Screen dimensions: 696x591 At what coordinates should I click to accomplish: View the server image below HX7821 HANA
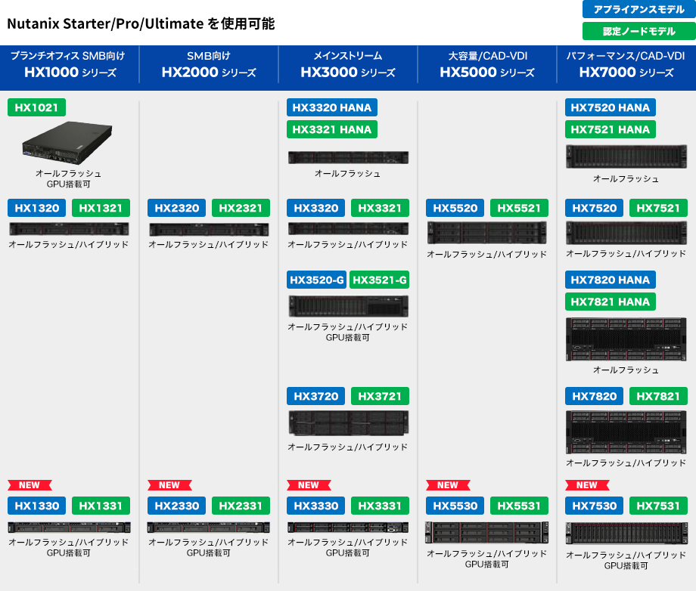(626, 339)
